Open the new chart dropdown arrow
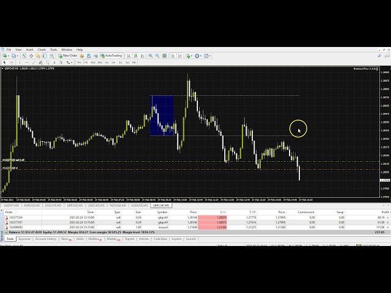Image resolution: width=391 pixels, height=293 pixels. (x=12, y=56)
